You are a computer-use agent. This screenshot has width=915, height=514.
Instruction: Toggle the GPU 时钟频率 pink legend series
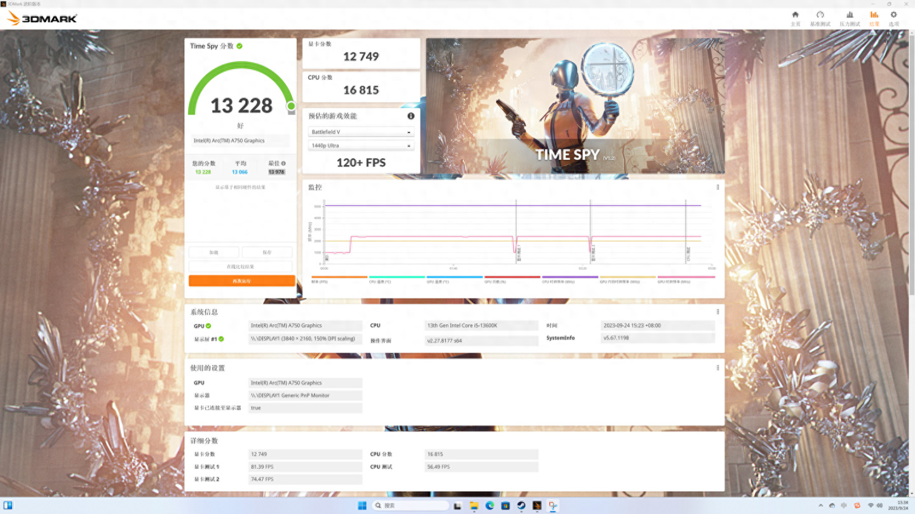[x=686, y=279]
